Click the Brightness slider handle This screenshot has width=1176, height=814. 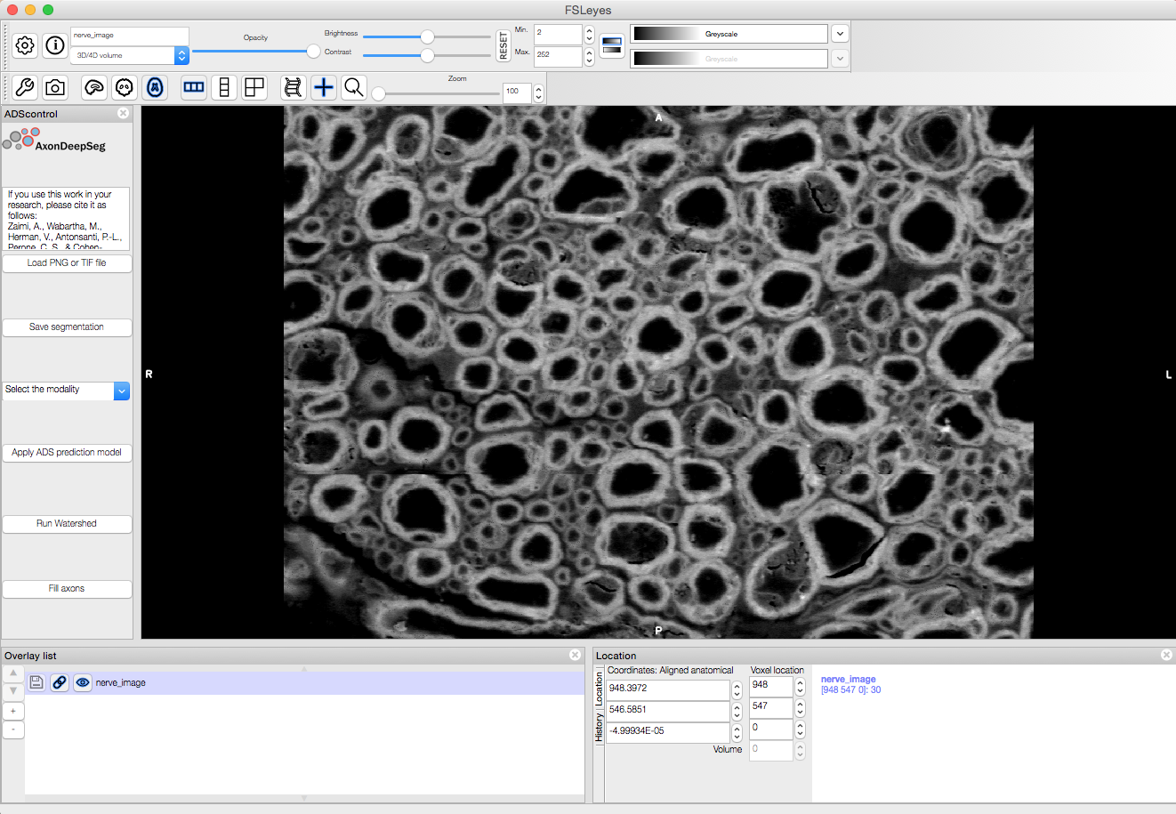pyautogui.click(x=427, y=36)
